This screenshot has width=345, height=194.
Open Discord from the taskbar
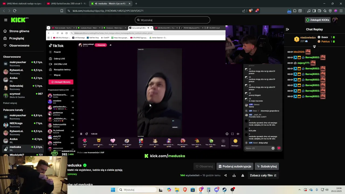pos(216,190)
